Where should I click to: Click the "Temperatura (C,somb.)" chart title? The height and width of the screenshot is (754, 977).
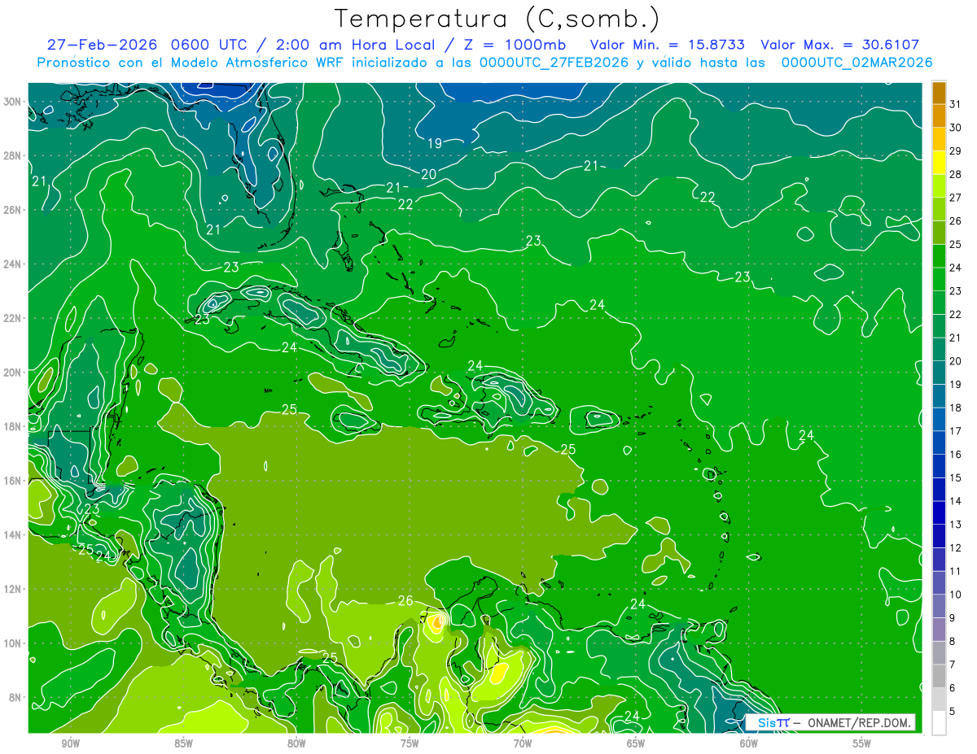tap(497, 19)
